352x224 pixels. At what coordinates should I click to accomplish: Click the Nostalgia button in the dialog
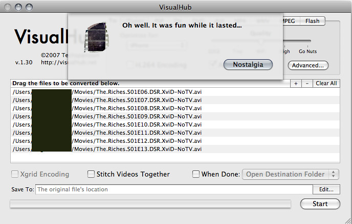point(248,65)
